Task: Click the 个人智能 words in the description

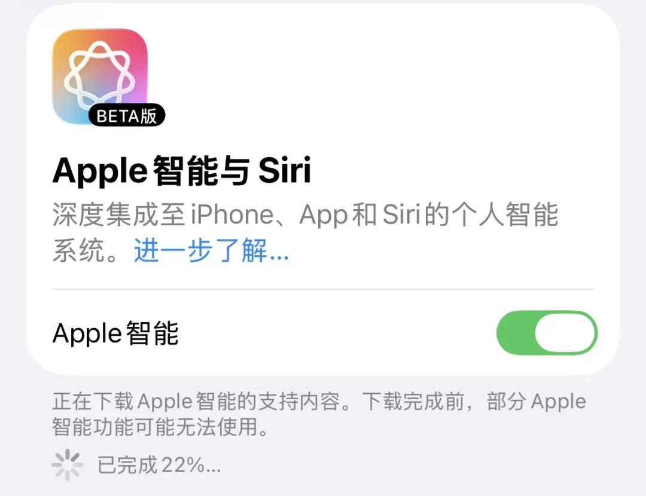Action: tap(505, 215)
